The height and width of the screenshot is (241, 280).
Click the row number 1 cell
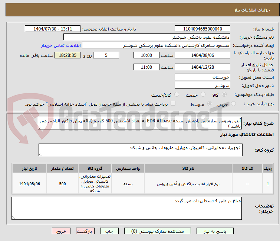[x=268, y=184]
